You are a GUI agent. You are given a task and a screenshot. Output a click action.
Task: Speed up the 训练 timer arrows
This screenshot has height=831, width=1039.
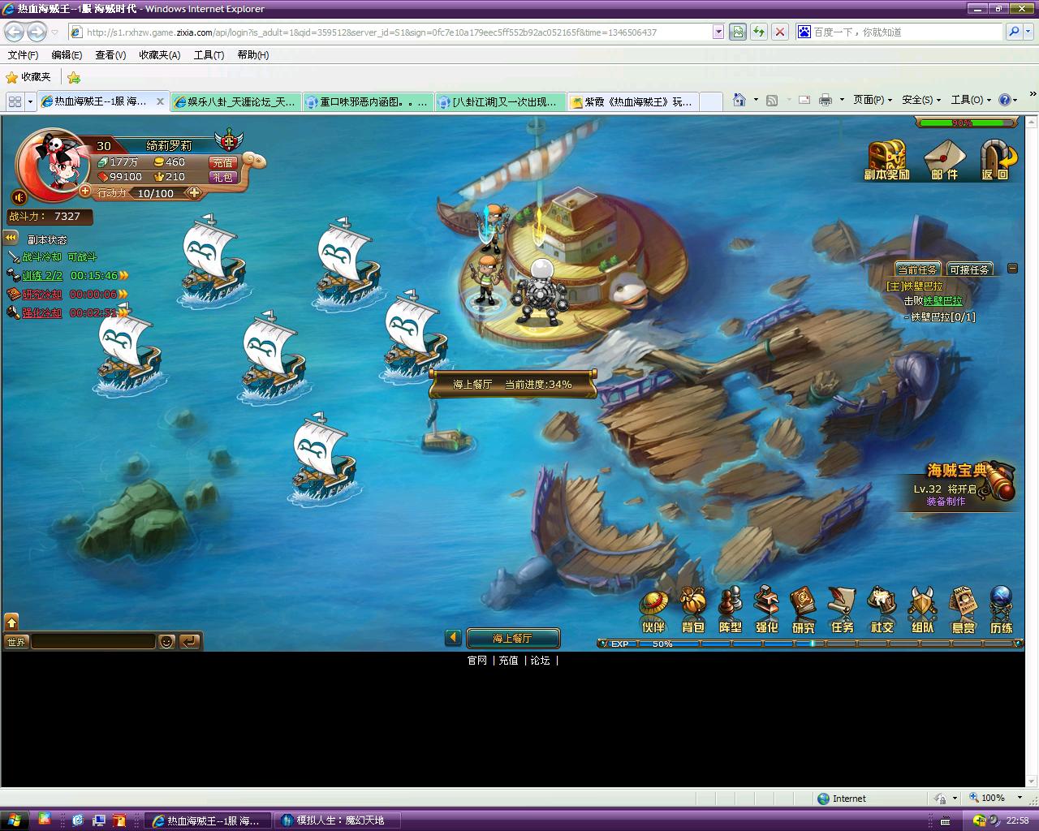[124, 276]
